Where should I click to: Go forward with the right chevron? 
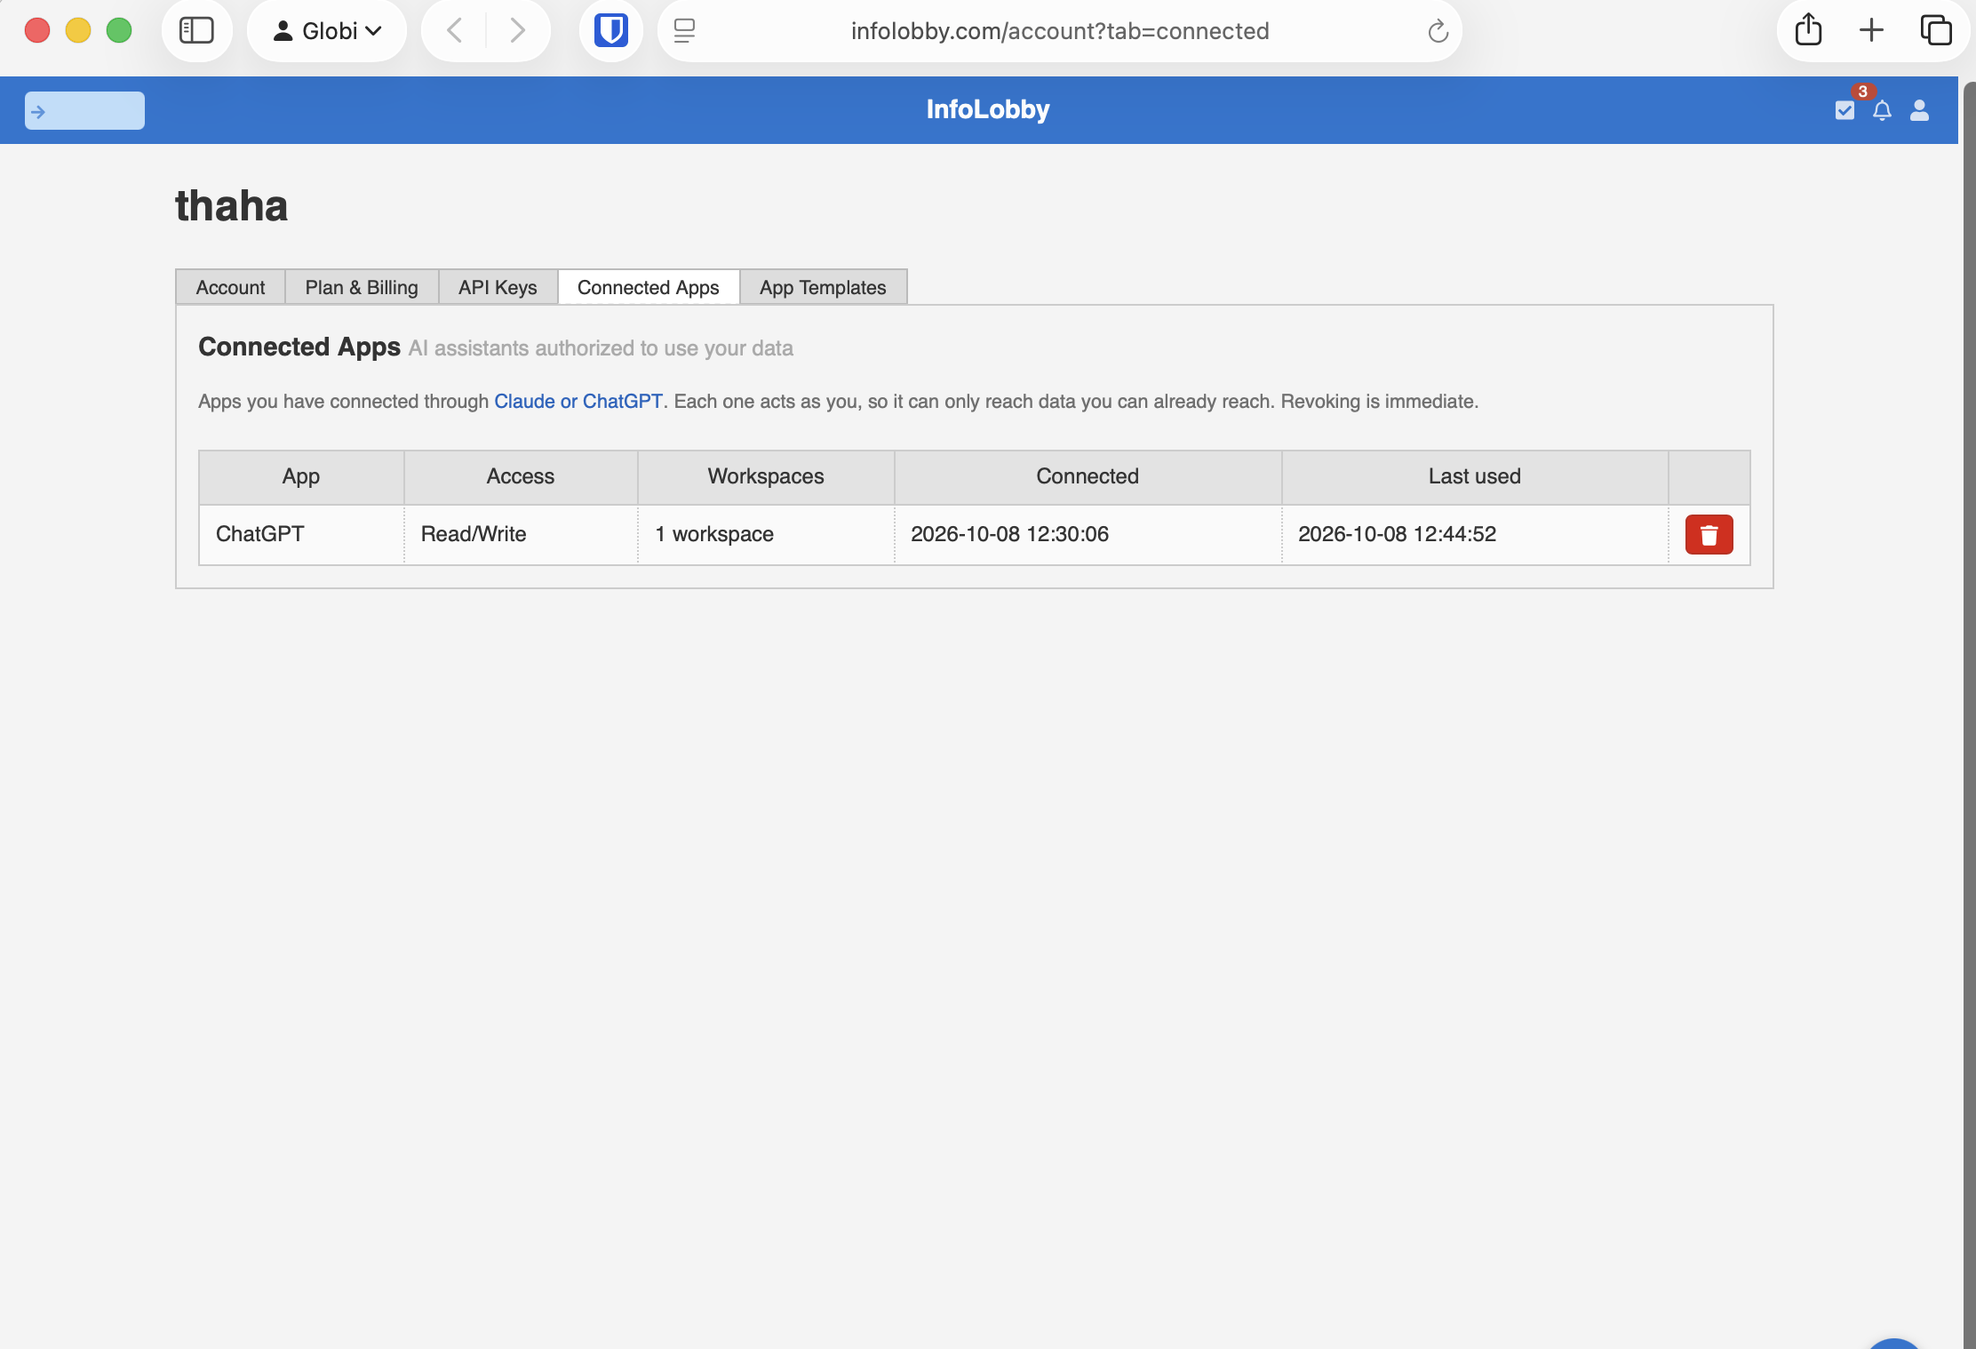517,31
